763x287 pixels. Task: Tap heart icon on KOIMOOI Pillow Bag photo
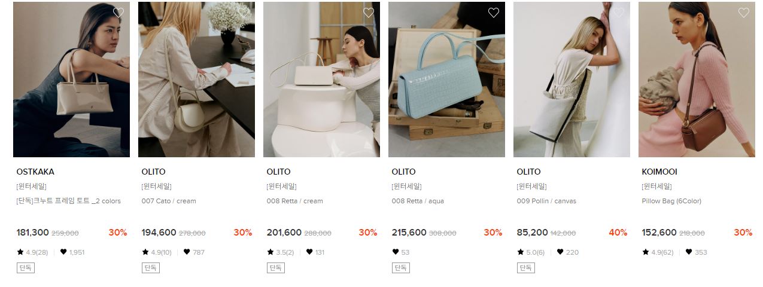coord(744,13)
